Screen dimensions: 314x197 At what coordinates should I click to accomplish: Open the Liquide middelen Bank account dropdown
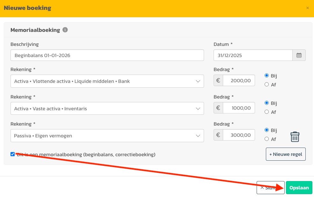(107, 81)
